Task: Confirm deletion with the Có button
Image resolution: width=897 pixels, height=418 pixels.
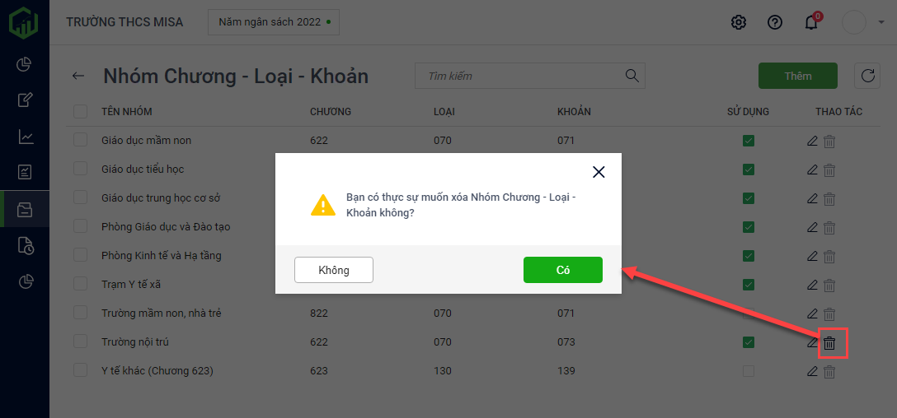Action: point(562,270)
